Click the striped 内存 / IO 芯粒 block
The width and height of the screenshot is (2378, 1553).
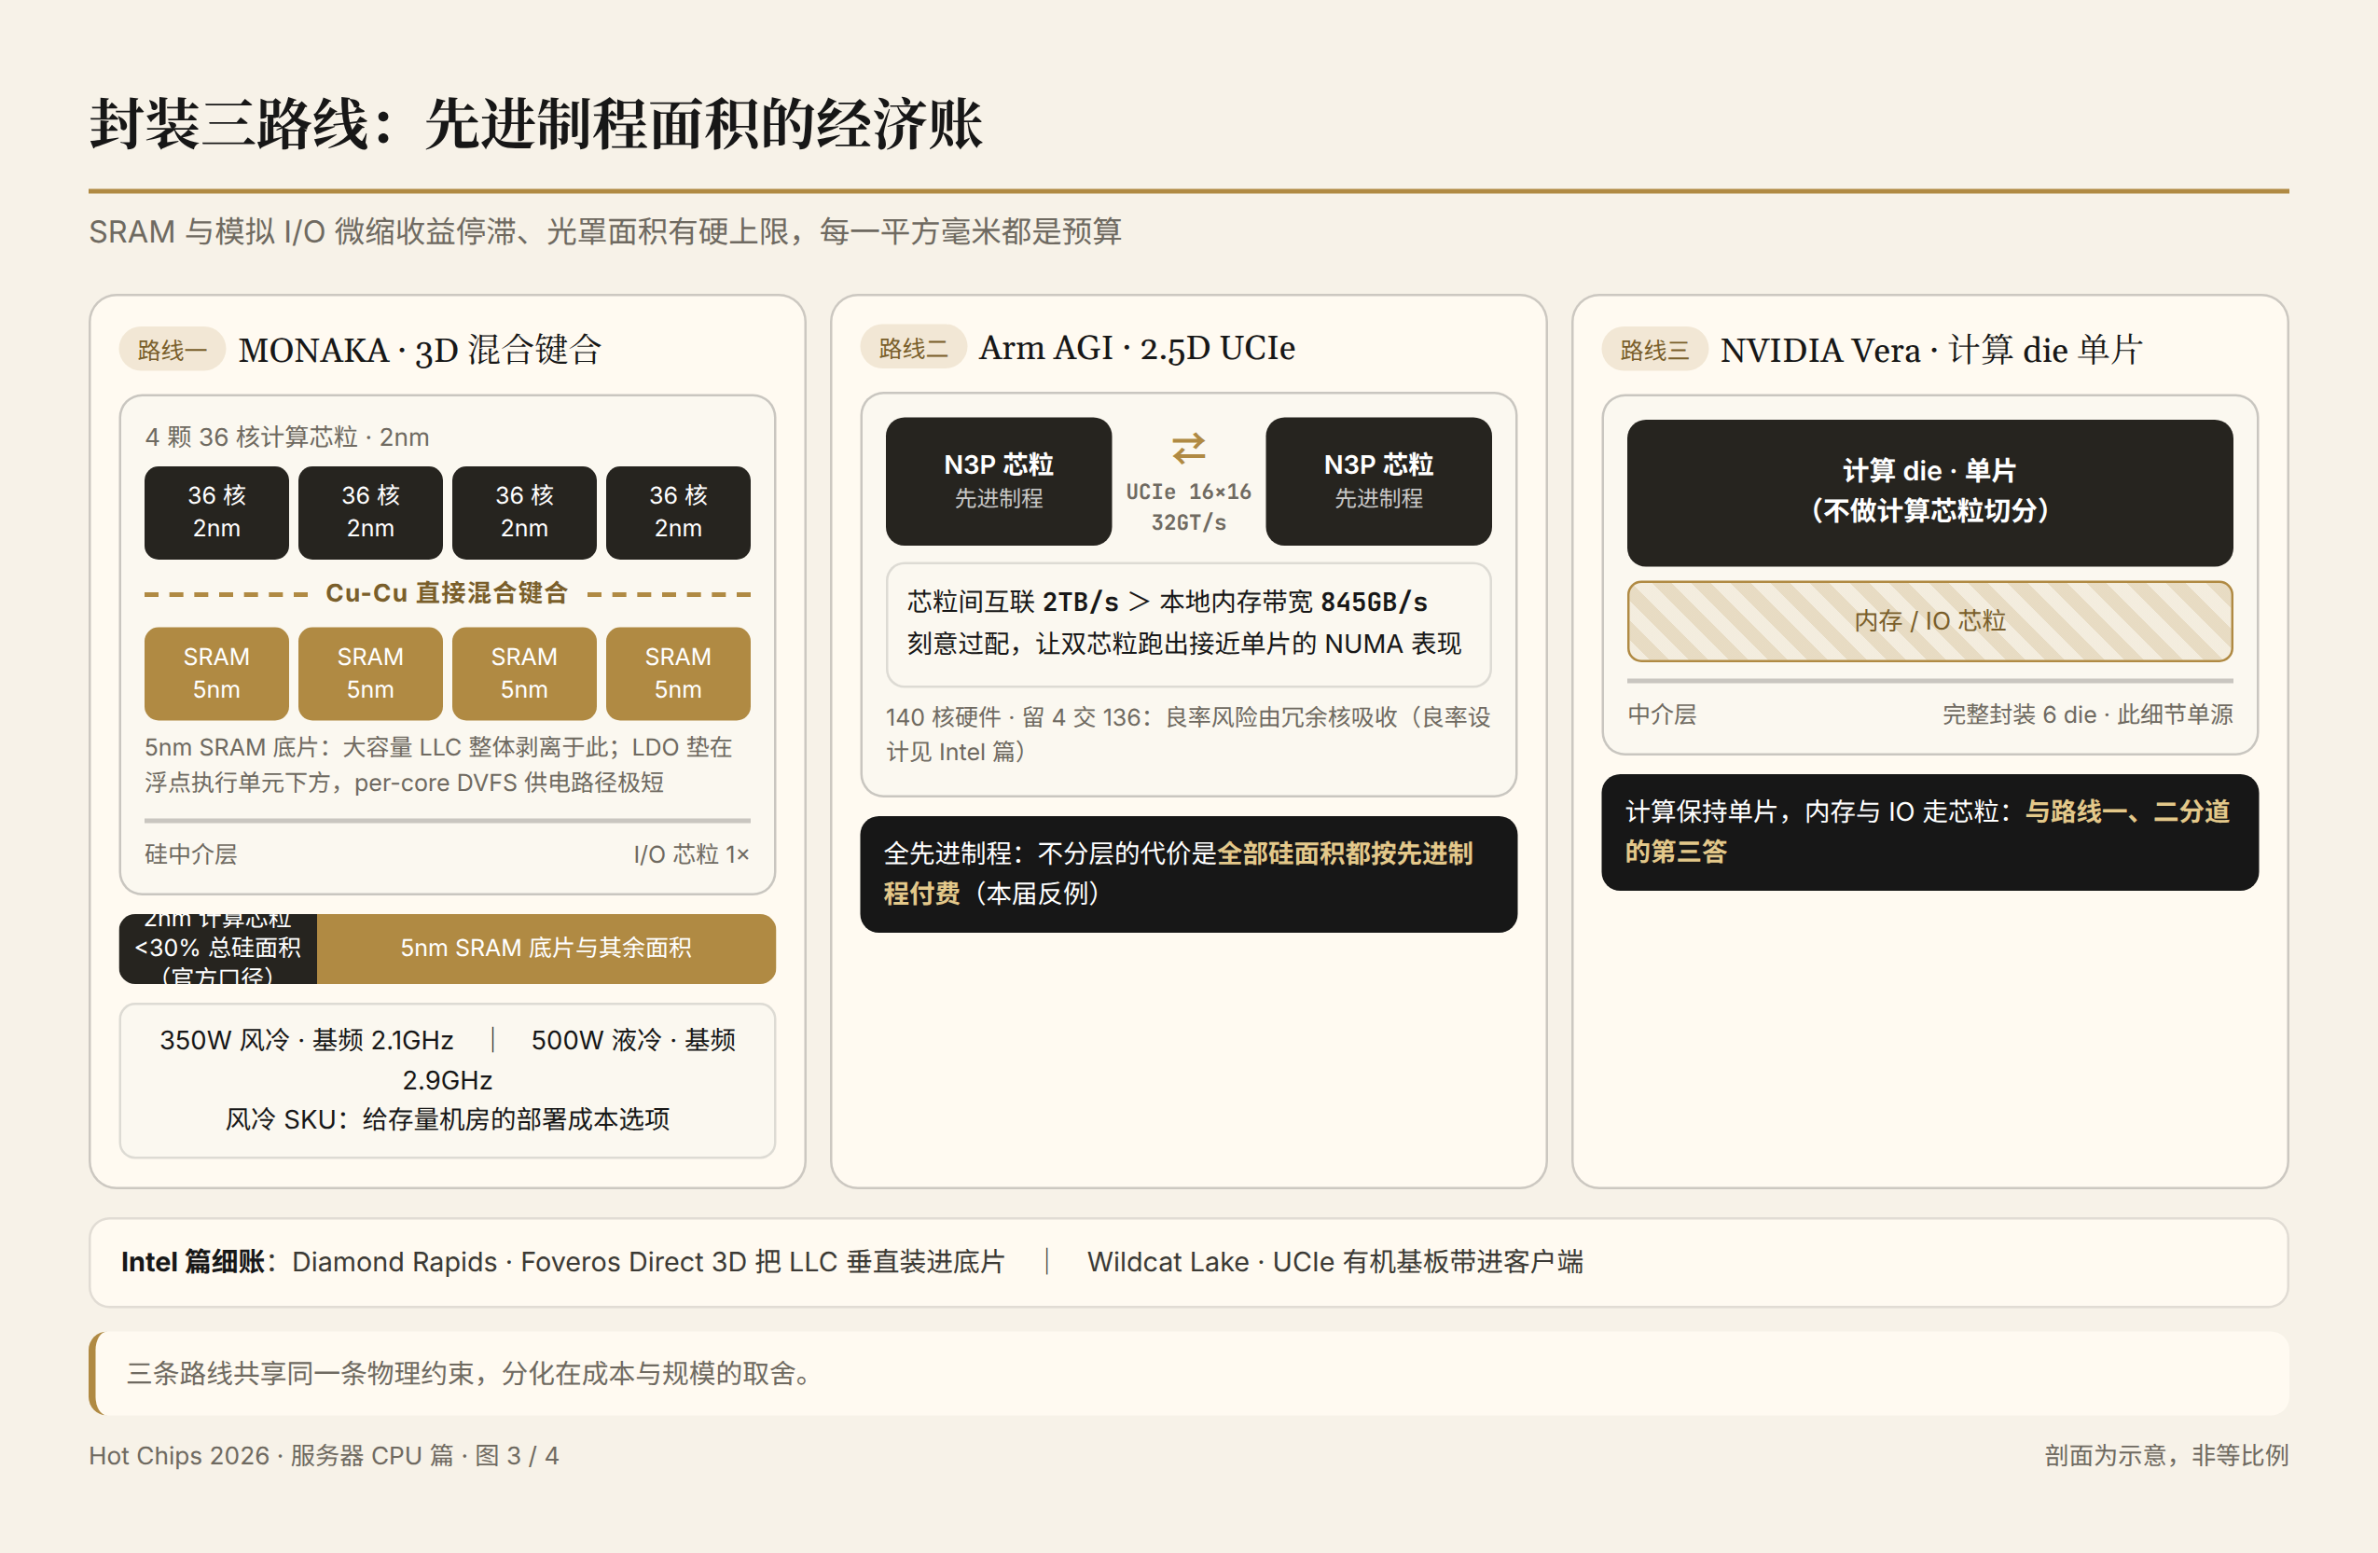click(1929, 621)
